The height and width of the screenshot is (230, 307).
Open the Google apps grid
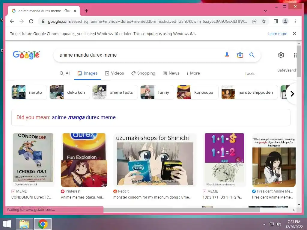[x=295, y=55]
